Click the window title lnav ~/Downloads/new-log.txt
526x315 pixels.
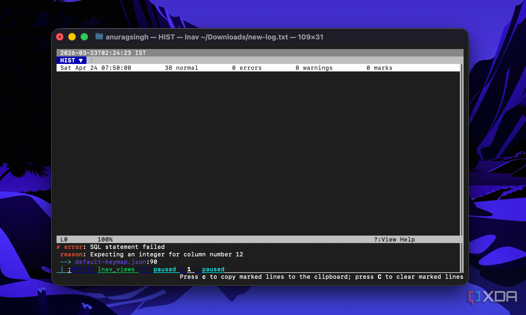[236, 37]
